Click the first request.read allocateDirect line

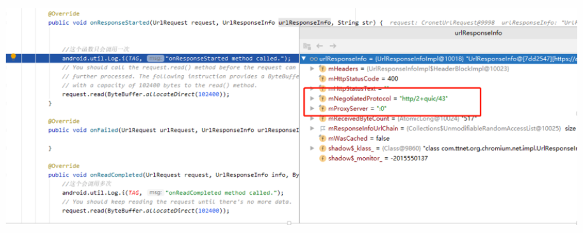click(x=146, y=94)
